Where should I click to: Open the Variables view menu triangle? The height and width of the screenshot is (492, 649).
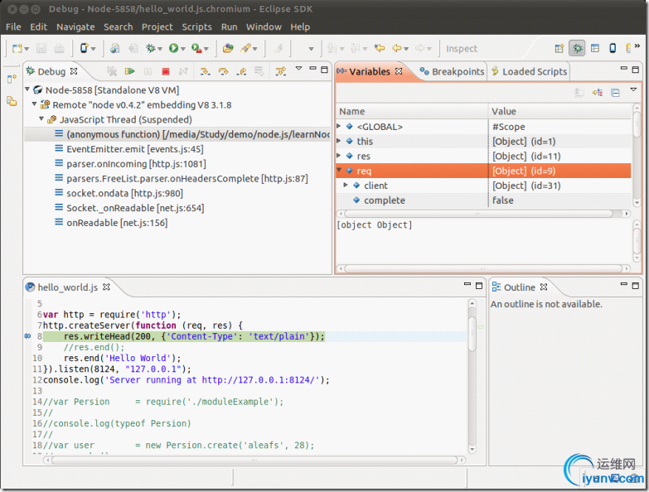tap(633, 89)
